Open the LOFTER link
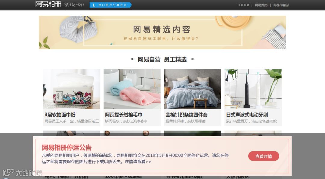 (243, 5)
